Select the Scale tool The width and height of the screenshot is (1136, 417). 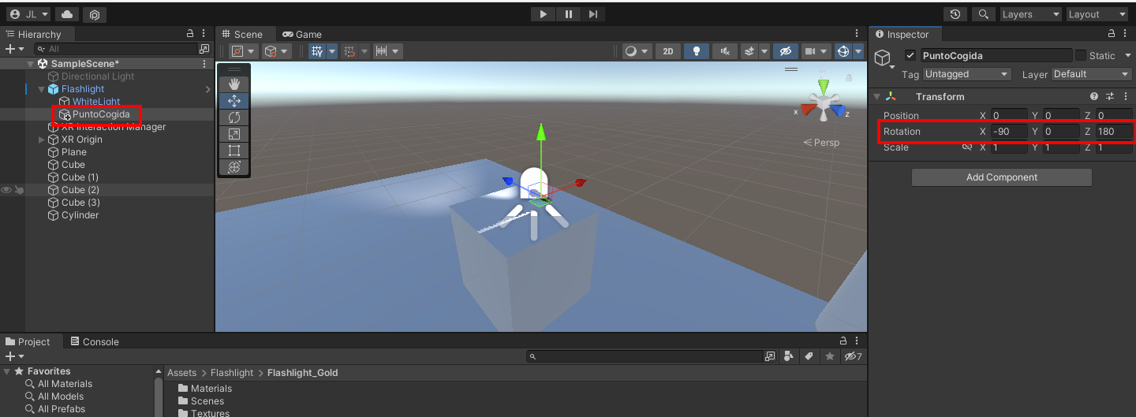(x=234, y=134)
